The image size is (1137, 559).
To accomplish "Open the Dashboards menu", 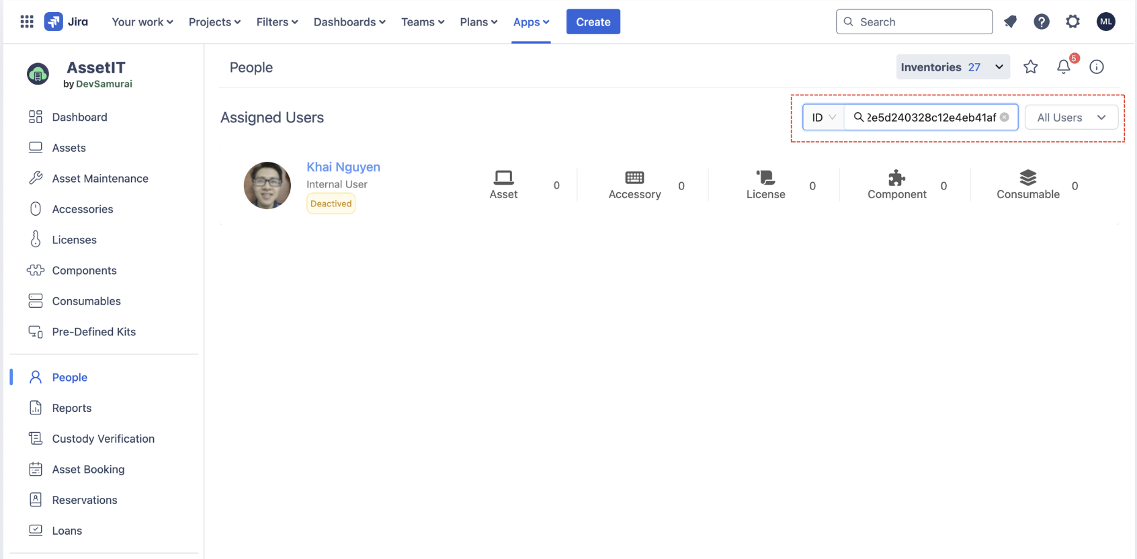I will click(349, 21).
